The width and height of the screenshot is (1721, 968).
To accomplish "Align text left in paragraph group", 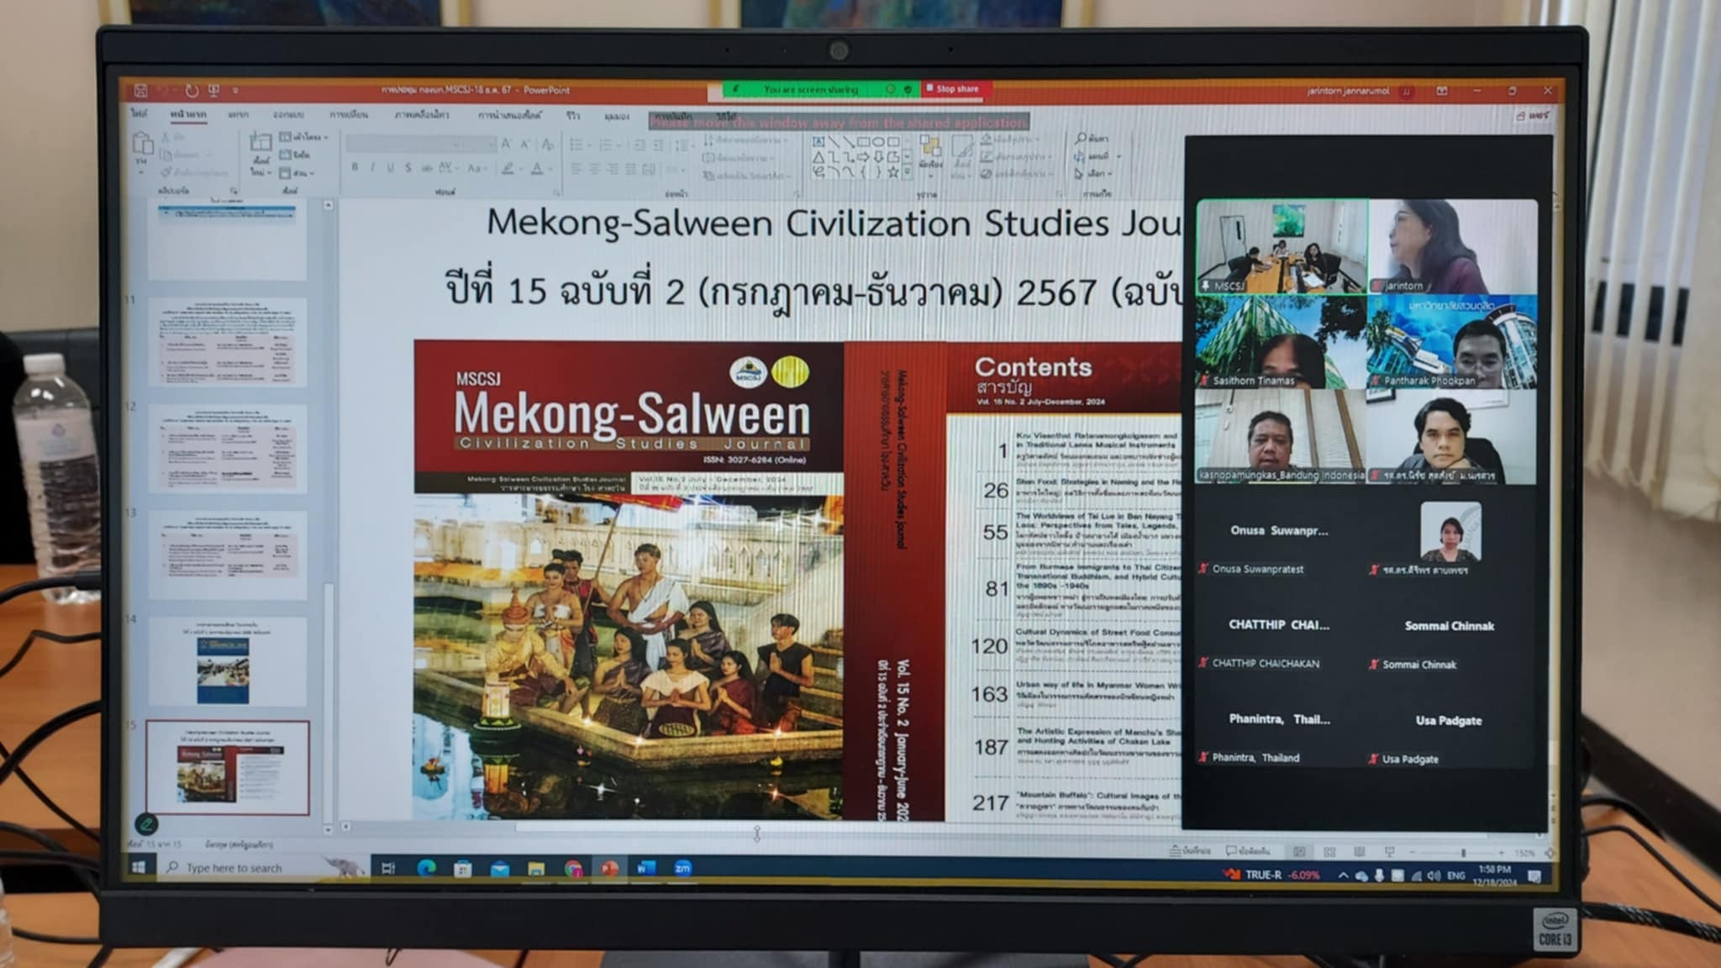I will (x=576, y=169).
